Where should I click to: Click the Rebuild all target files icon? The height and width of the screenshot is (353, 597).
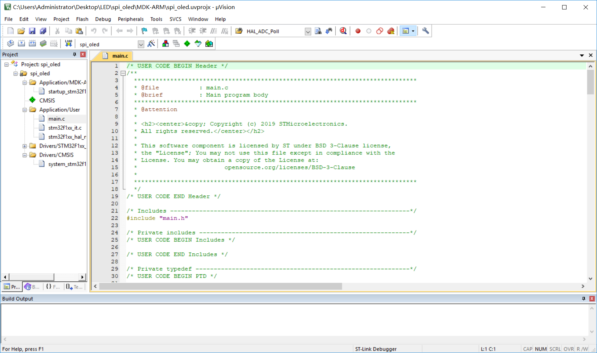coord(32,44)
